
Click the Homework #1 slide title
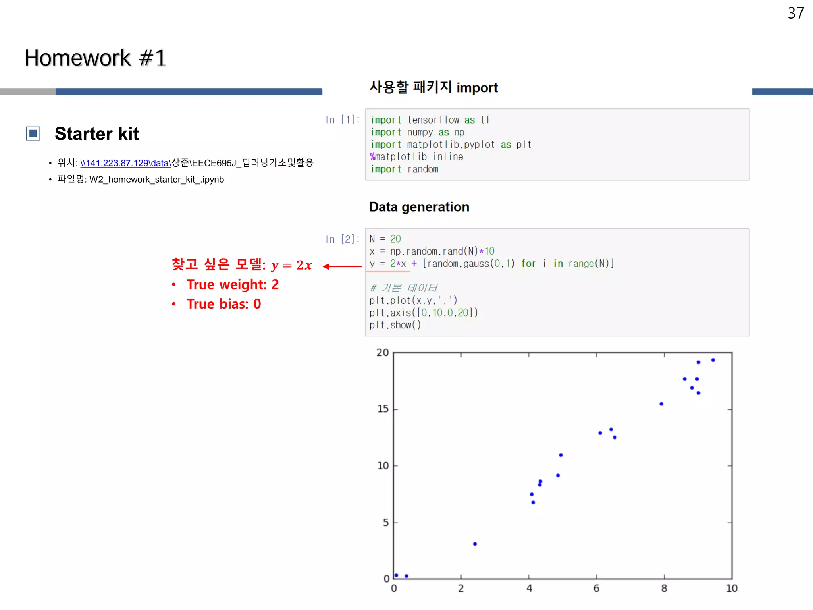pyautogui.click(x=95, y=58)
